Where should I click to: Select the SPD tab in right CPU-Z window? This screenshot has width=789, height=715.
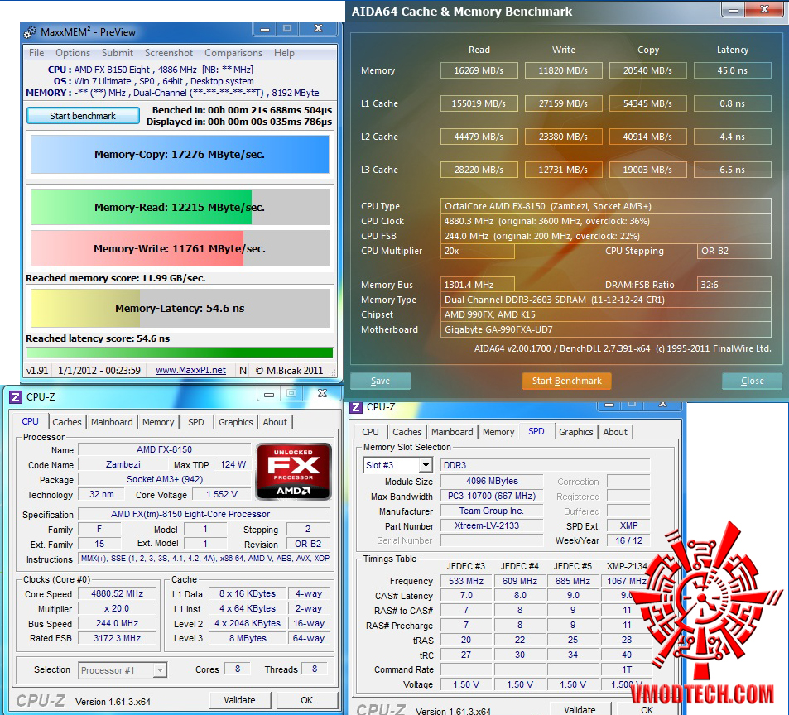tap(536, 431)
